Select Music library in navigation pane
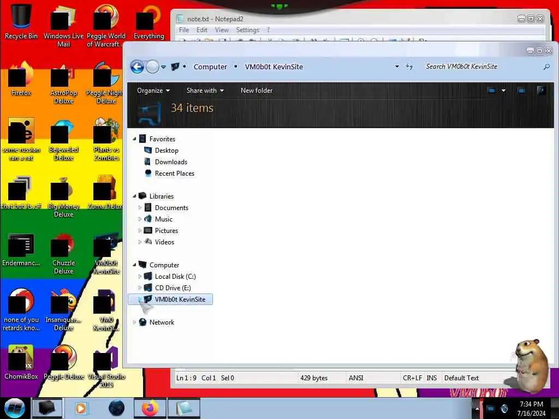The image size is (559, 419). point(164,219)
